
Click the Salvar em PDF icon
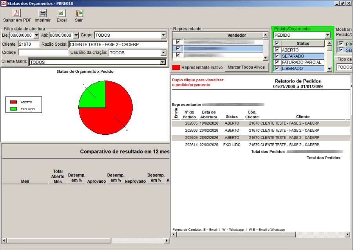coord(16,13)
